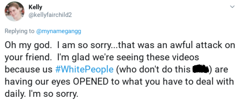244x106 pixels.
Task: Click the "Replying to" label
Action: tap(19, 31)
